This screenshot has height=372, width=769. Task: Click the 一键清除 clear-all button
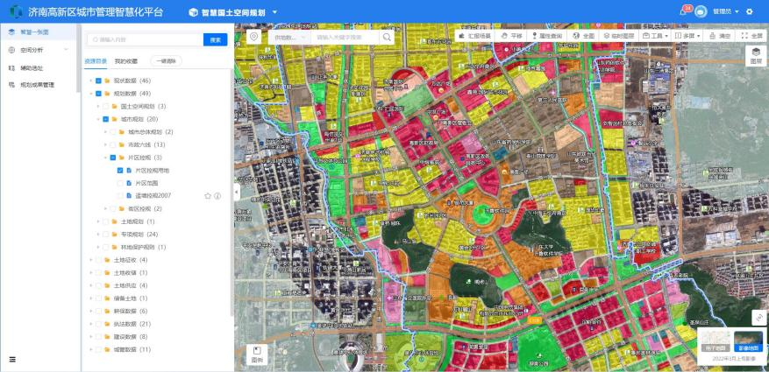(166, 61)
